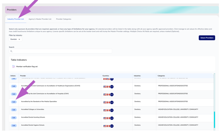
Task: Click Canada flag in Dental Assisting Schools row
Action: [x=109, y=118]
